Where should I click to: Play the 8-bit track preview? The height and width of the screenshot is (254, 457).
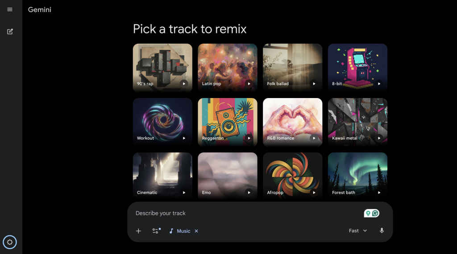[x=379, y=83]
